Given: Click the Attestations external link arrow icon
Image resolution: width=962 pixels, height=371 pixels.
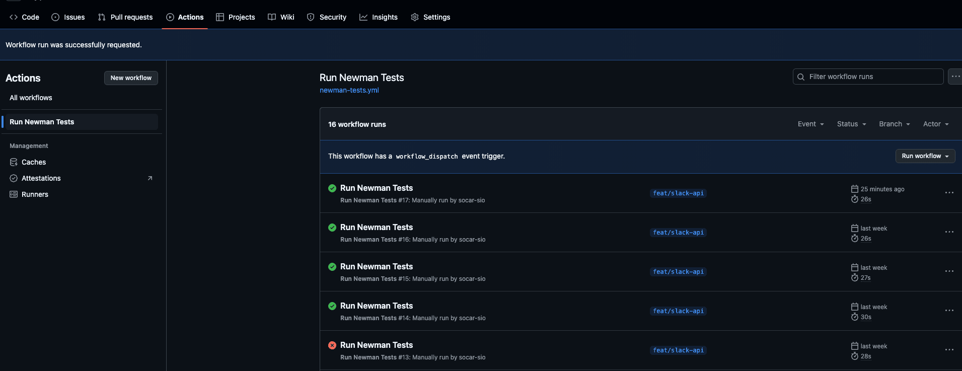Looking at the screenshot, I should 150,178.
